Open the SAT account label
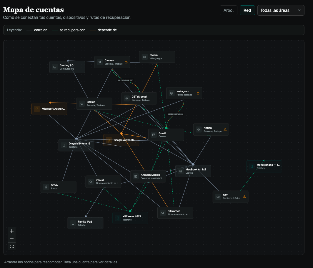 225,195
